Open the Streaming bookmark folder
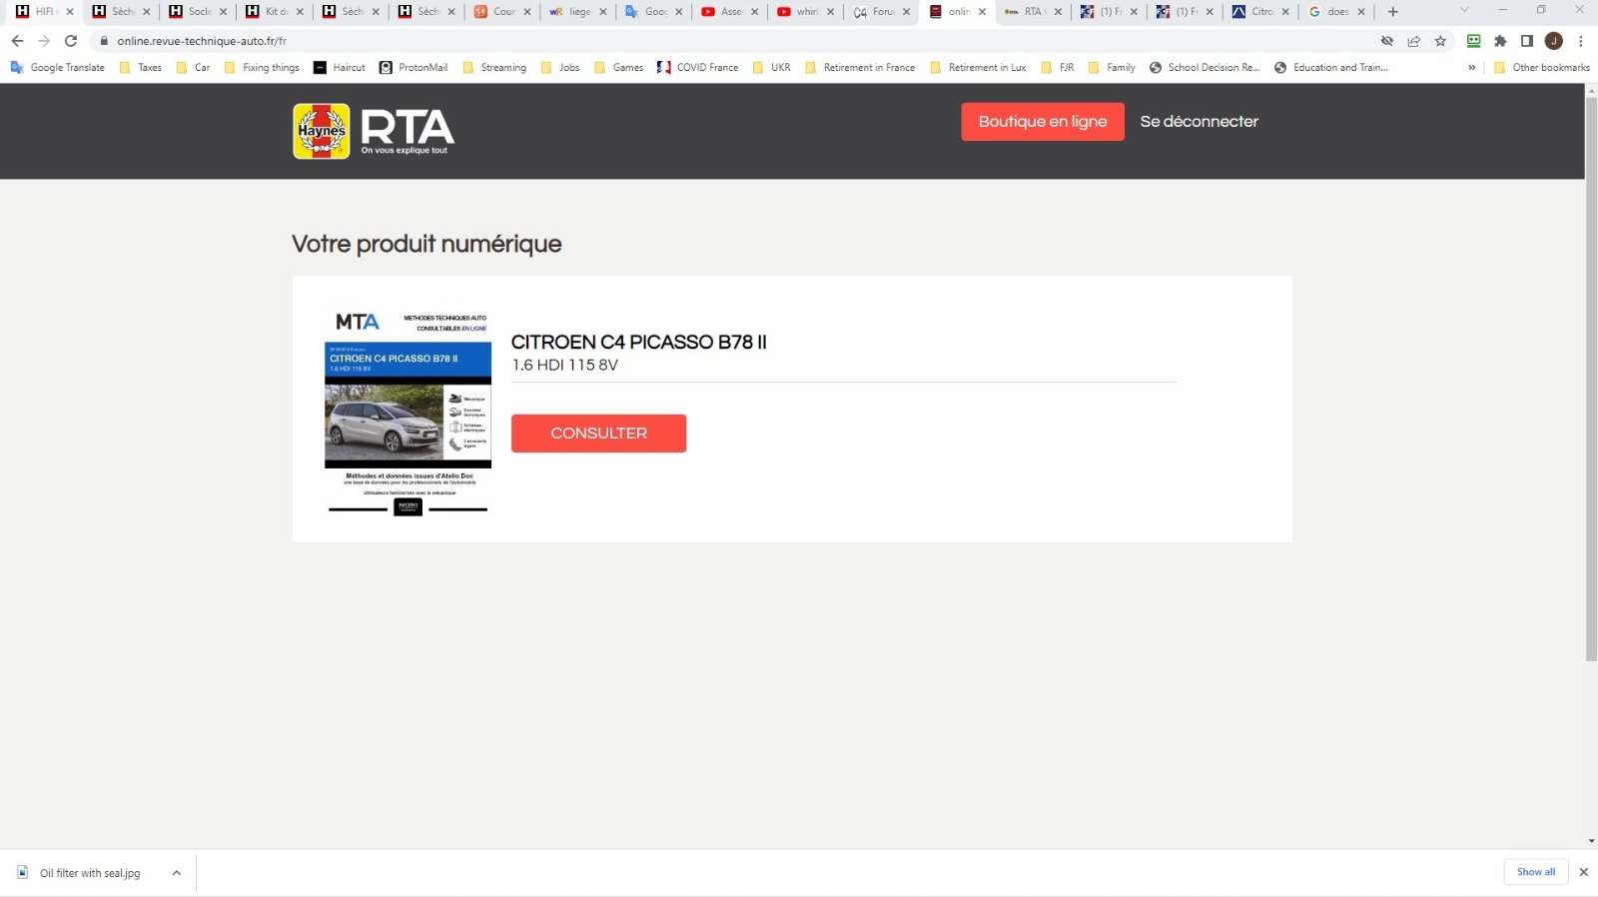Screen dimensions: 1598x897 pyautogui.click(x=494, y=68)
